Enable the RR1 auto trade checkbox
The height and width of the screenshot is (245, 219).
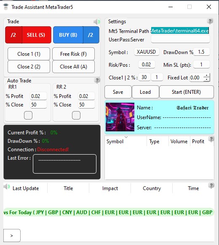(28, 115)
